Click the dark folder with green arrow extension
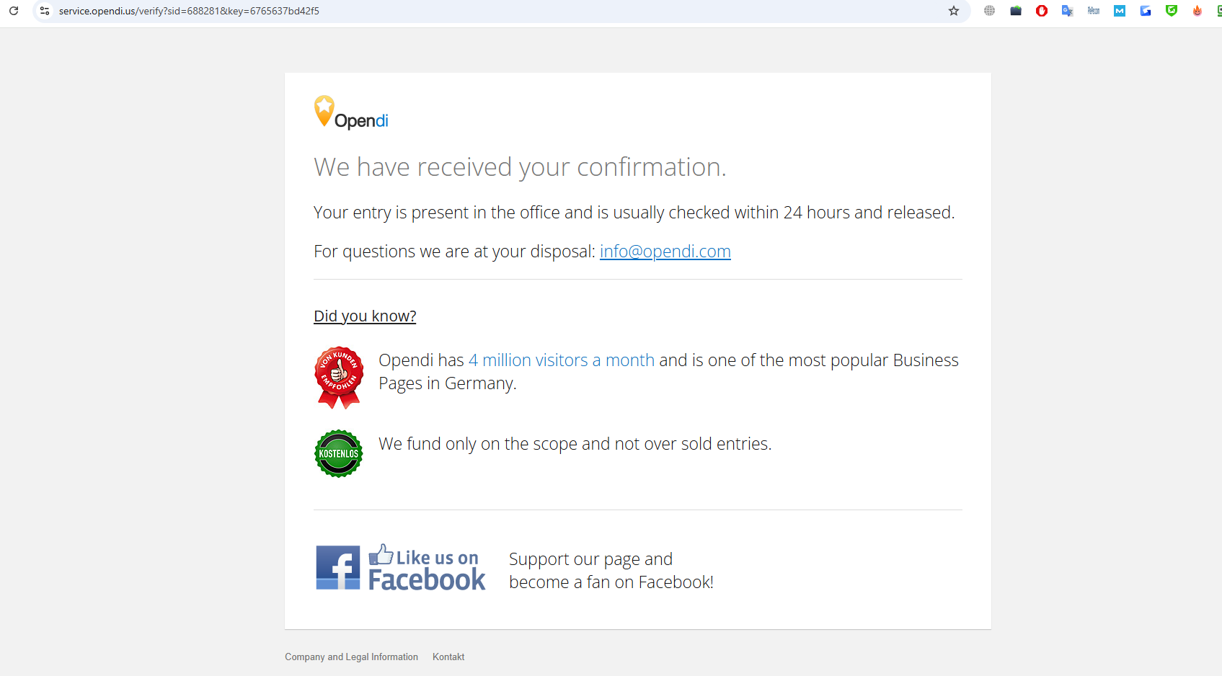The height and width of the screenshot is (676, 1222). 1016,11
